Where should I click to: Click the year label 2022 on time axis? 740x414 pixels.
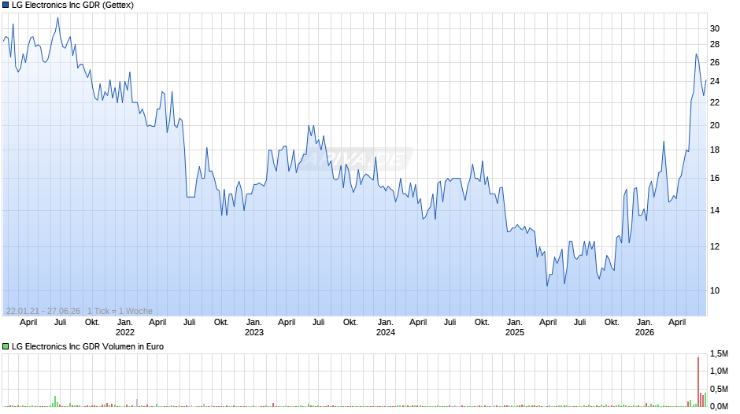click(125, 332)
